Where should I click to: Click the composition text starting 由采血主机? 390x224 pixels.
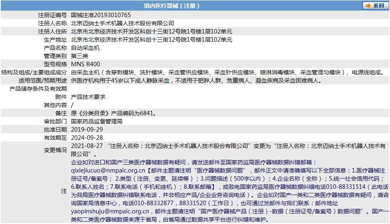click(x=228, y=72)
